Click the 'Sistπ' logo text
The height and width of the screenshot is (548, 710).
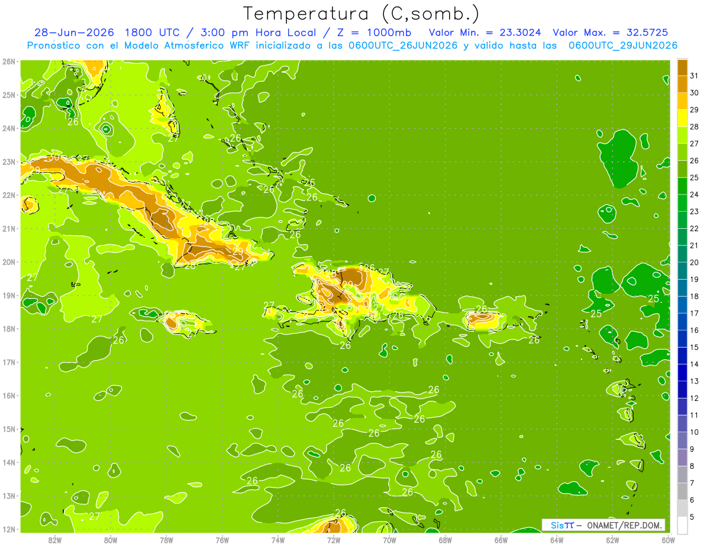[x=562, y=525]
